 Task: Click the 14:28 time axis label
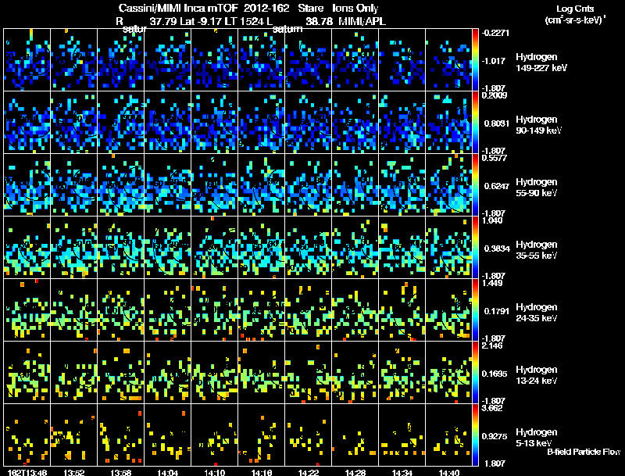click(x=355, y=472)
